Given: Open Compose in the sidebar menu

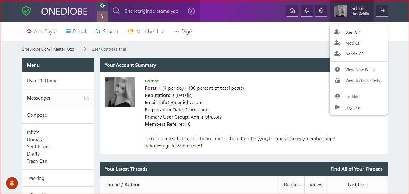Looking at the screenshot, I should coord(37,115).
